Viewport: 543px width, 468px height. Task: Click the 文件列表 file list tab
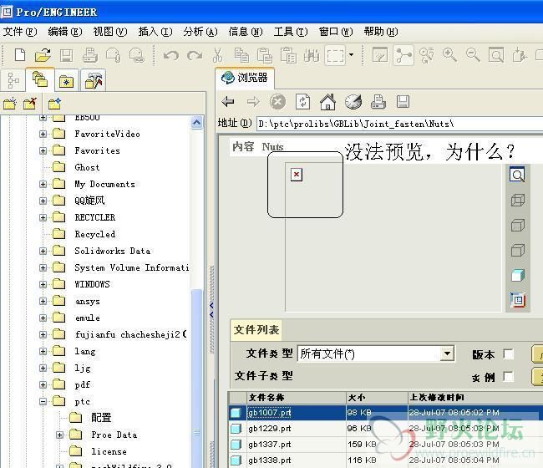[256, 330]
